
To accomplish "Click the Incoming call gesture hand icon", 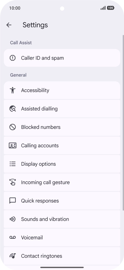I will click(x=12, y=182).
